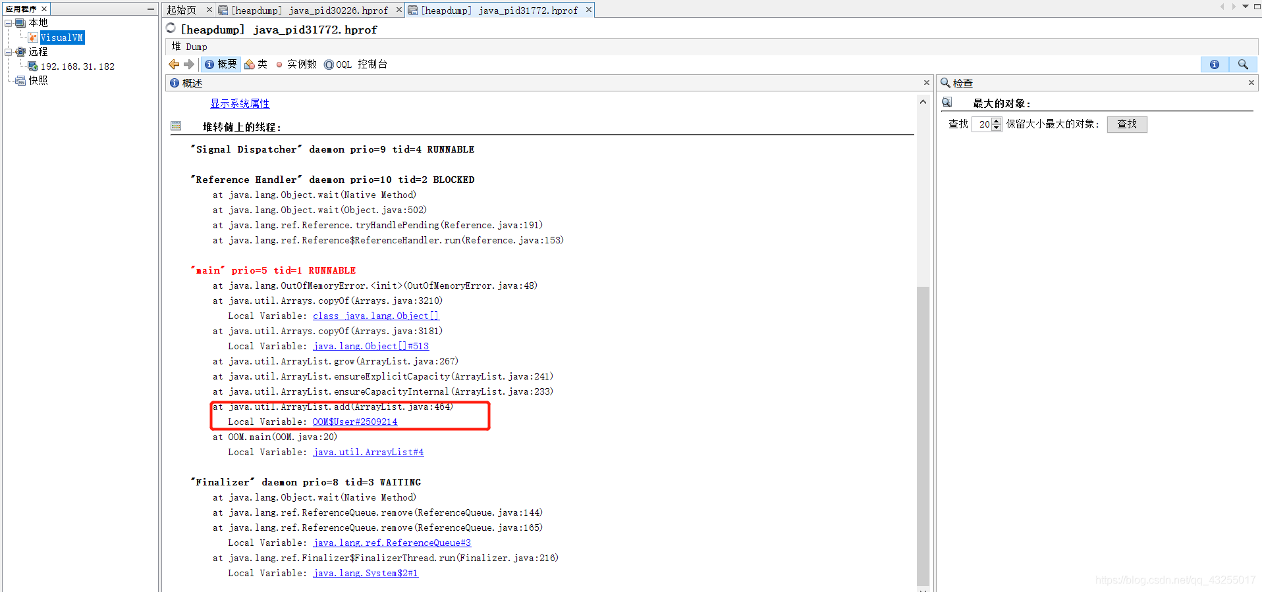This screenshot has height=592, width=1262.
Task: Click the 显示系统属性 link
Action: [x=240, y=103]
